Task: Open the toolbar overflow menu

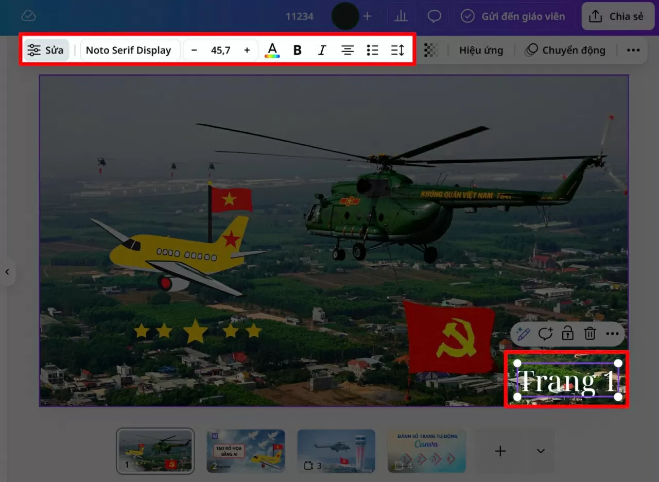Action: (633, 50)
